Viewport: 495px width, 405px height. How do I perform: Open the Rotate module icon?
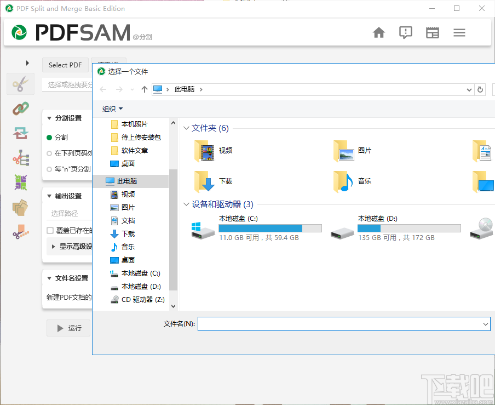pos(20,133)
